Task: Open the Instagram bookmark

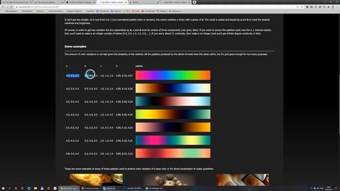Action: [x=161, y=11]
